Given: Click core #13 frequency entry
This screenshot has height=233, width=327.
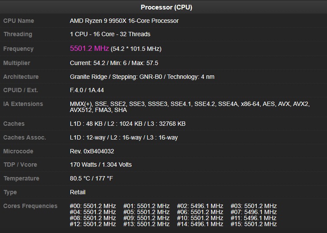Looking at the screenshot, I should click(146, 224).
